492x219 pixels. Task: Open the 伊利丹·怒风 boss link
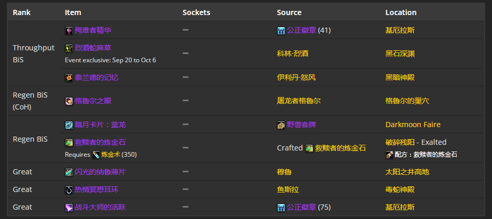click(296, 77)
